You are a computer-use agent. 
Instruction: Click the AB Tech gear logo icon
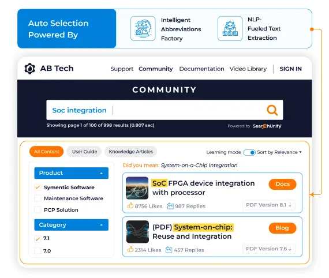coord(30,69)
